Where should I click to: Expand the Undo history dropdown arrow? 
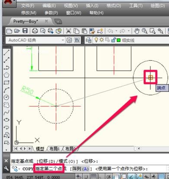(116, 31)
